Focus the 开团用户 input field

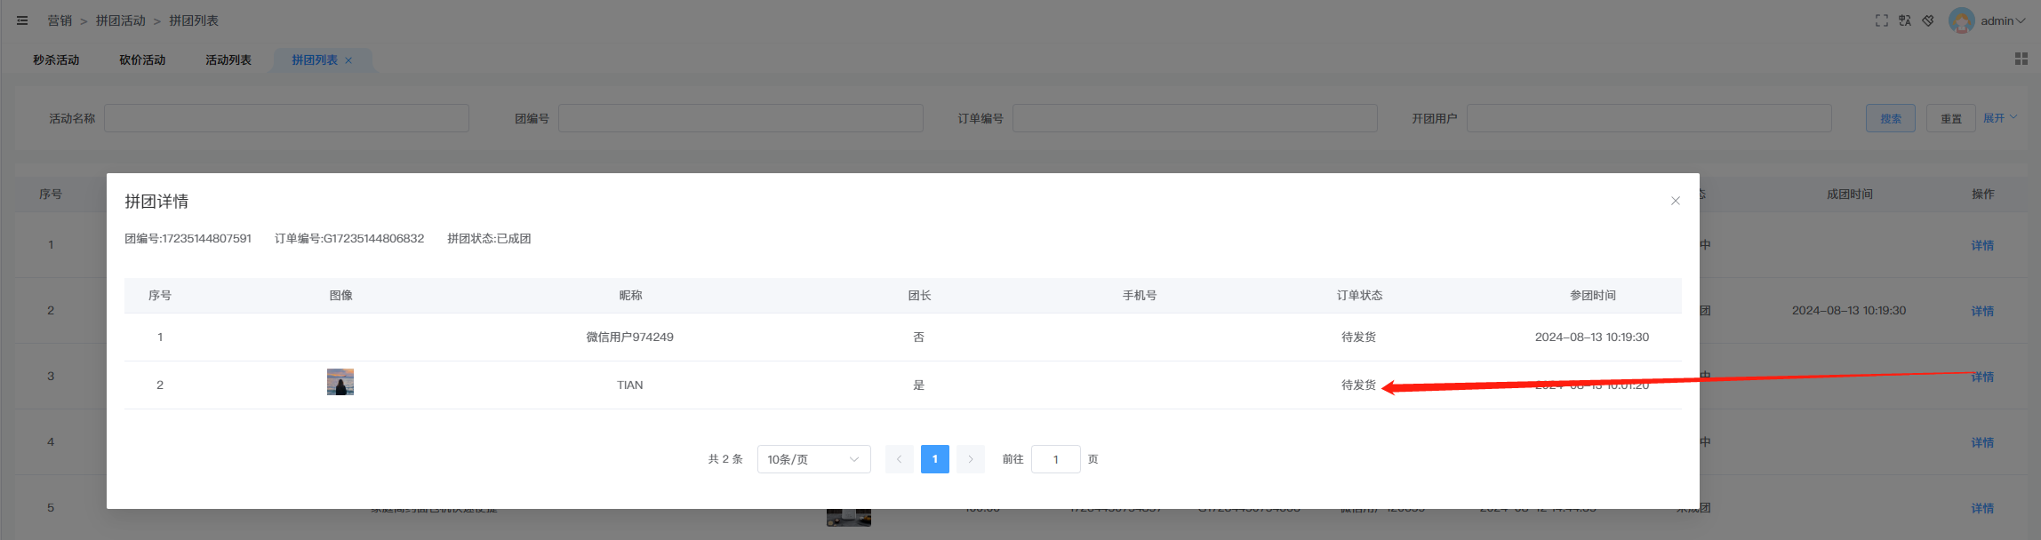1649,118
